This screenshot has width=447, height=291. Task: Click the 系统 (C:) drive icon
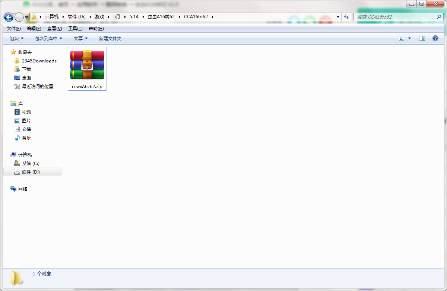tap(17, 163)
